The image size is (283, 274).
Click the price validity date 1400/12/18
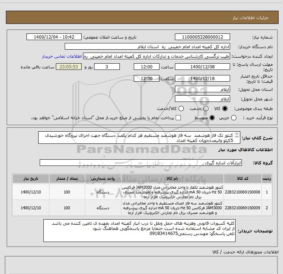(202, 79)
